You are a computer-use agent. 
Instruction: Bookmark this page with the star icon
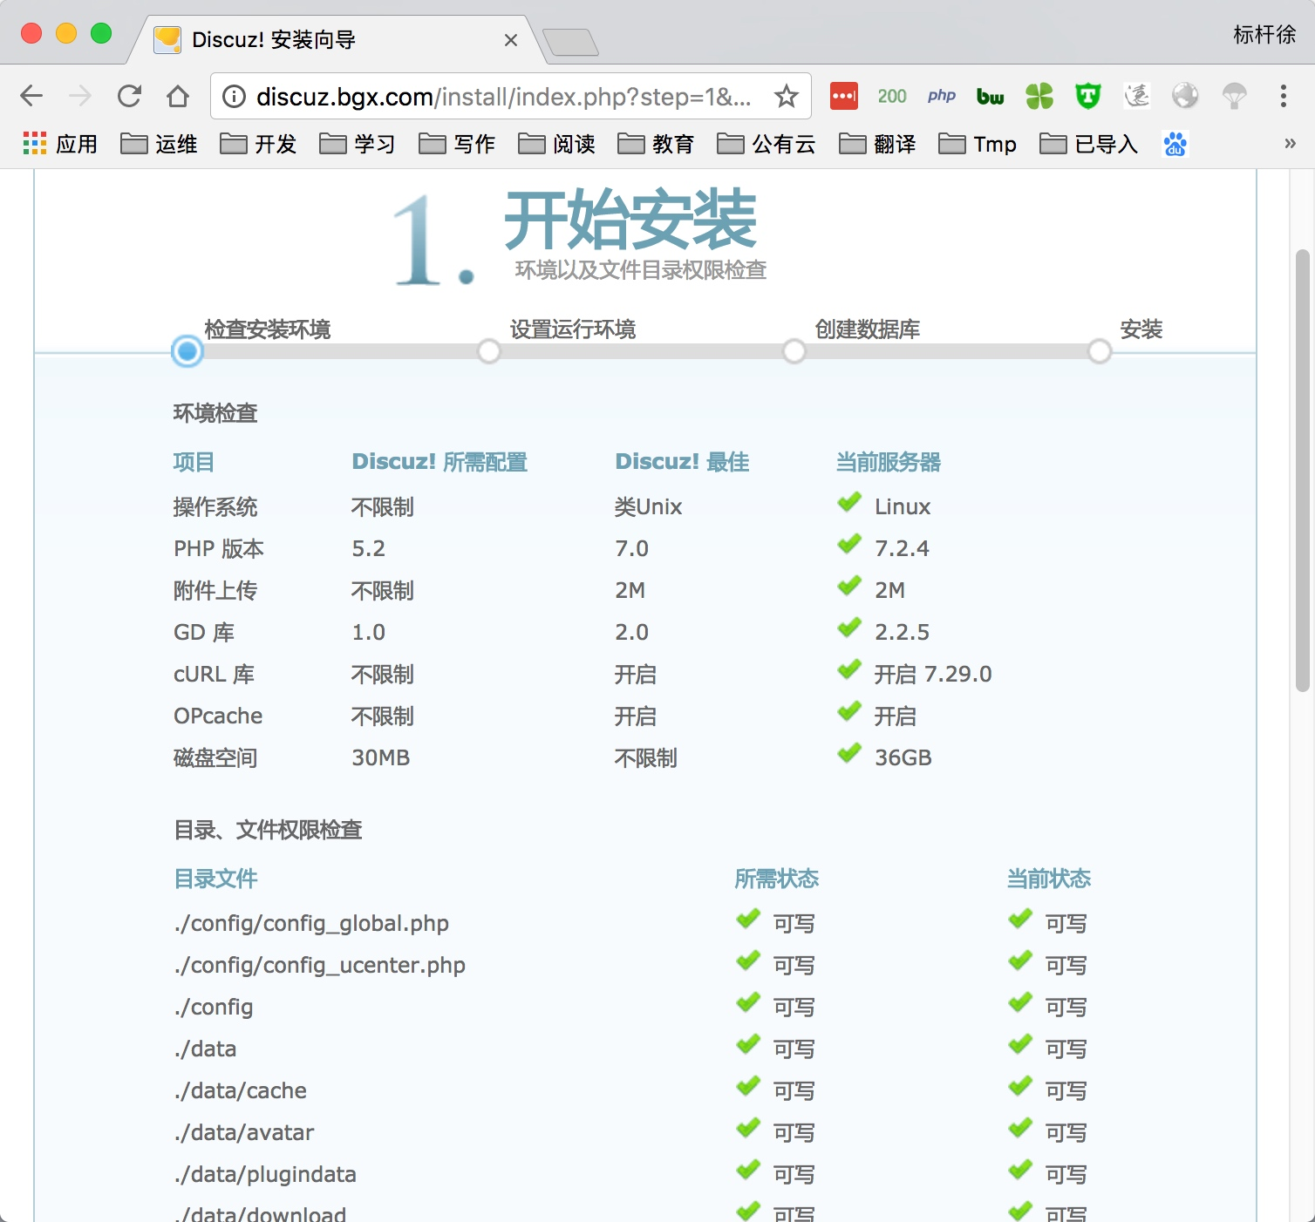pyautogui.click(x=787, y=96)
